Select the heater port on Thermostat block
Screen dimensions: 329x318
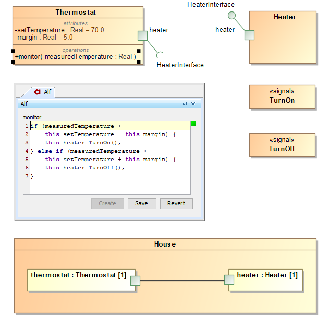coord(142,35)
